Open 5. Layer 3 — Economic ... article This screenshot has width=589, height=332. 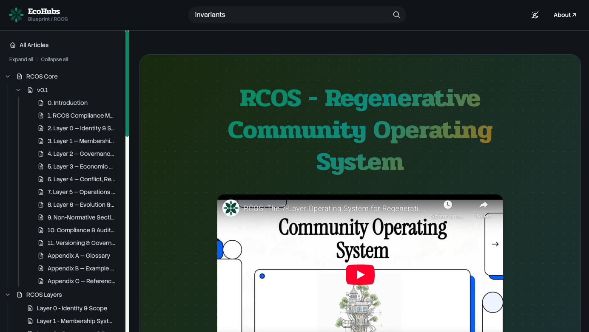coord(80,166)
